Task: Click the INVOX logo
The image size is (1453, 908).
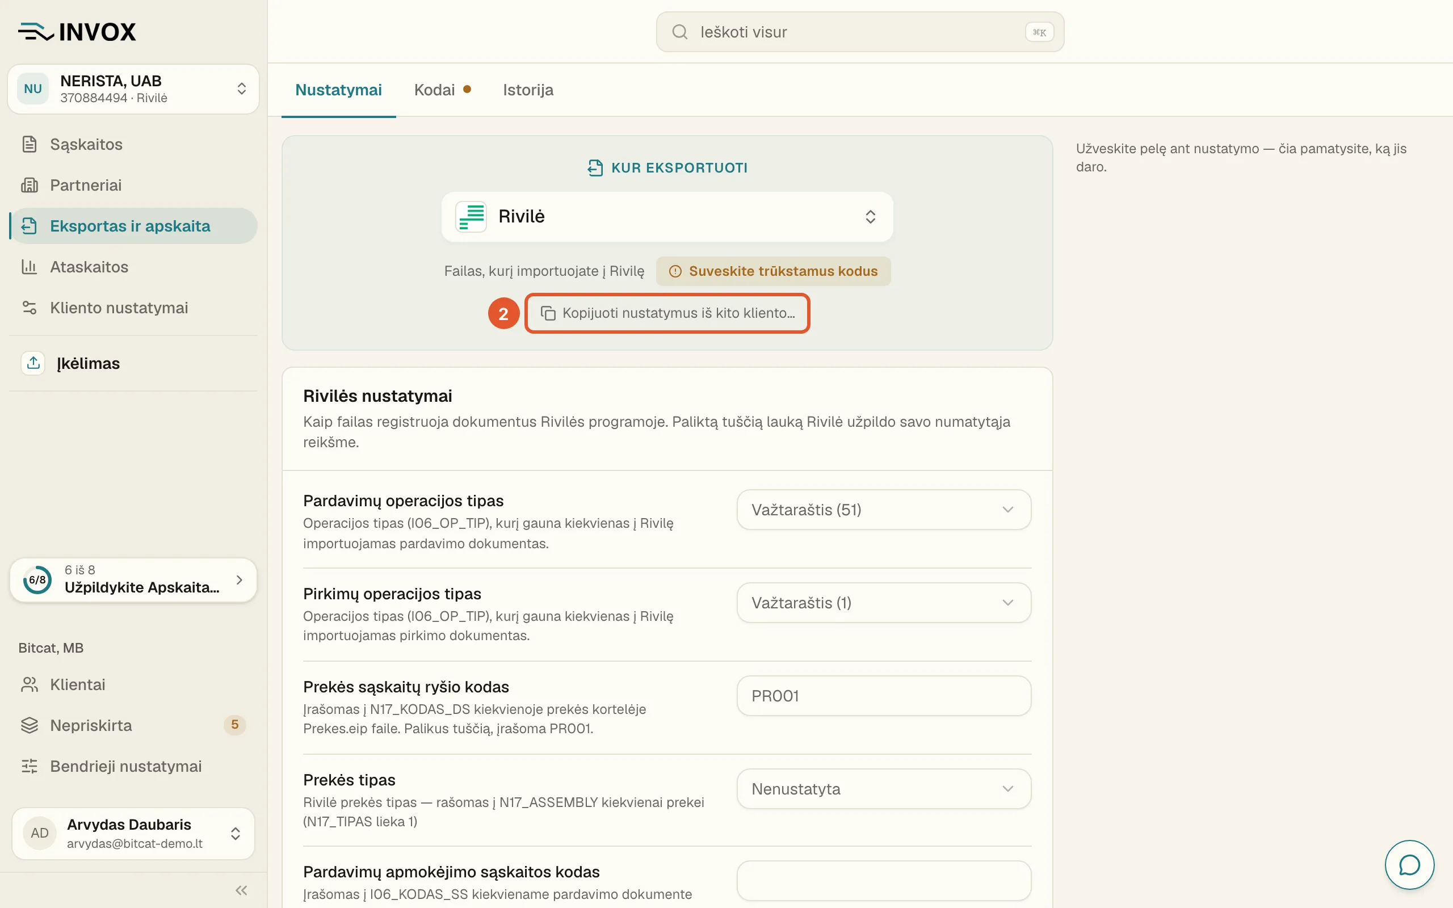Action: pos(77,32)
